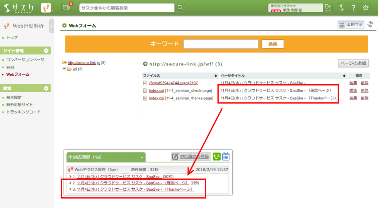Click the ページの追加 button

(x=353, y=63)
